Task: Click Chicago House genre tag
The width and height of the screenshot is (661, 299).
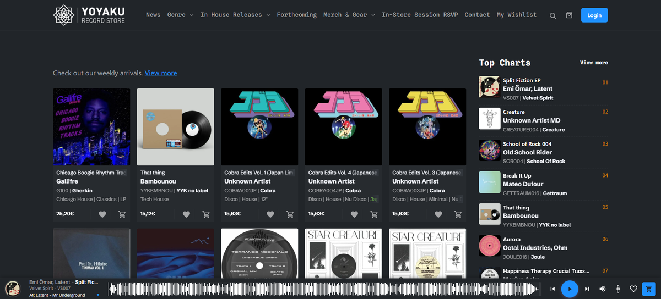Action: tap(74, 200)
